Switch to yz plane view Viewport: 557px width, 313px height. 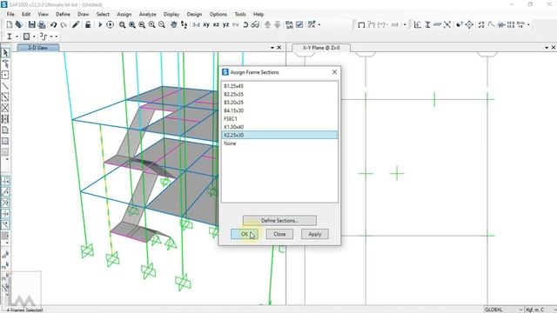[226, 25]
